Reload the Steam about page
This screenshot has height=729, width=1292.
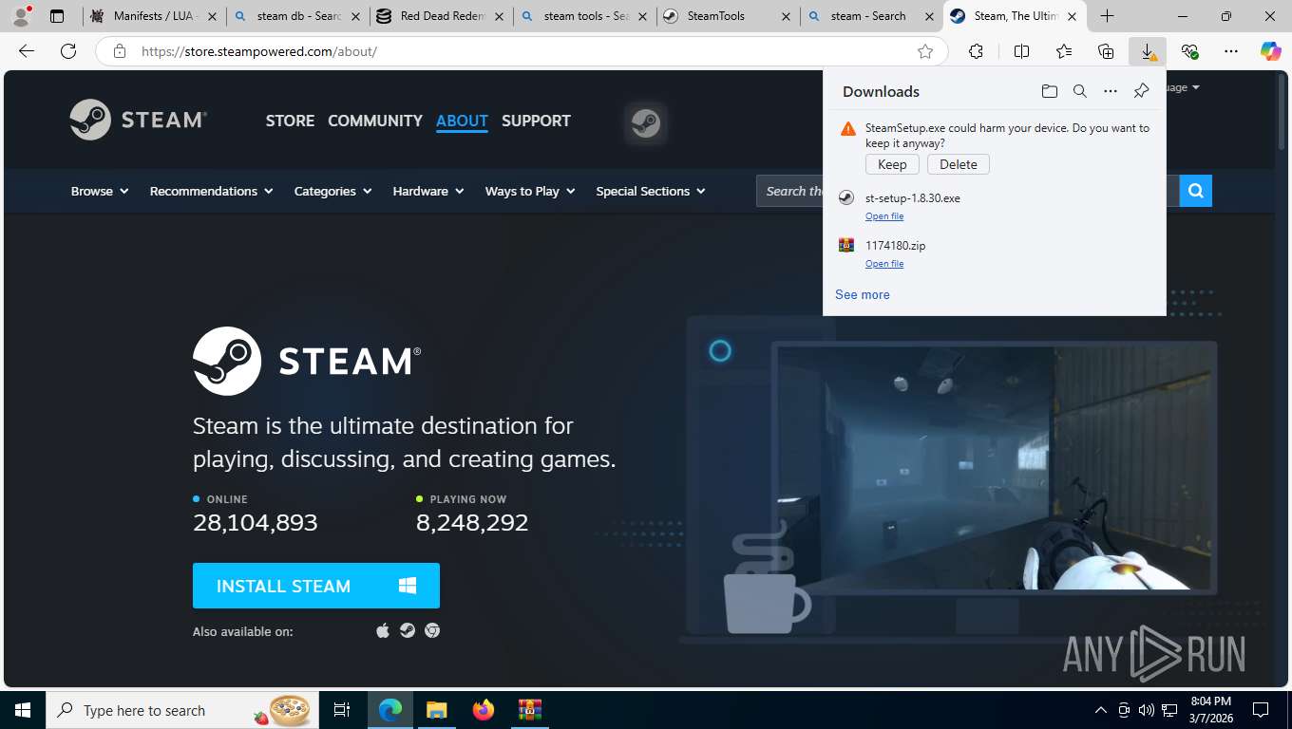68,51
